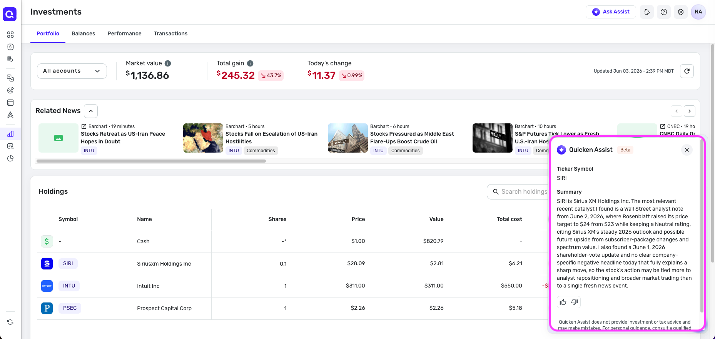Open the SIRI ticker symbol chip
The height and width of the screenshot is (339, 715).
(x=68, y=264)
